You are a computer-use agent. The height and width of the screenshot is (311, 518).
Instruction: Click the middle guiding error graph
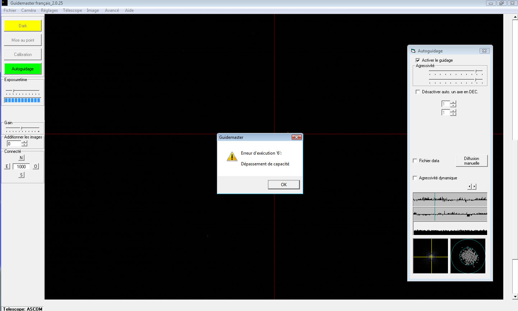tap(450, 214)
